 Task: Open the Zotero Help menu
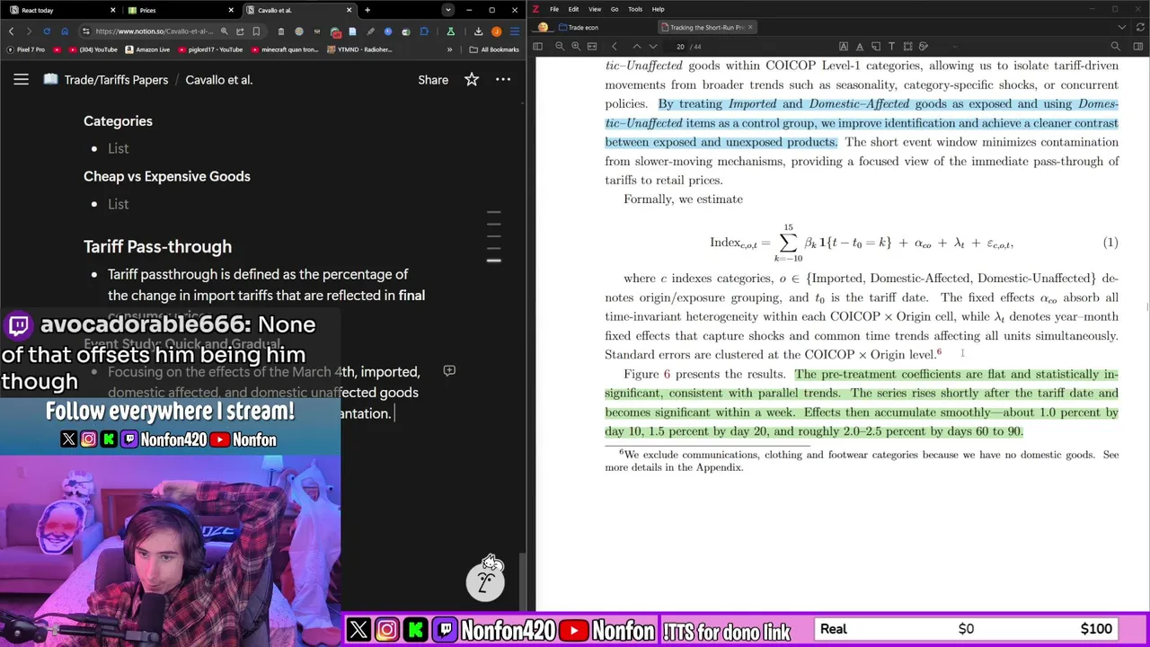tap(658, 9)
